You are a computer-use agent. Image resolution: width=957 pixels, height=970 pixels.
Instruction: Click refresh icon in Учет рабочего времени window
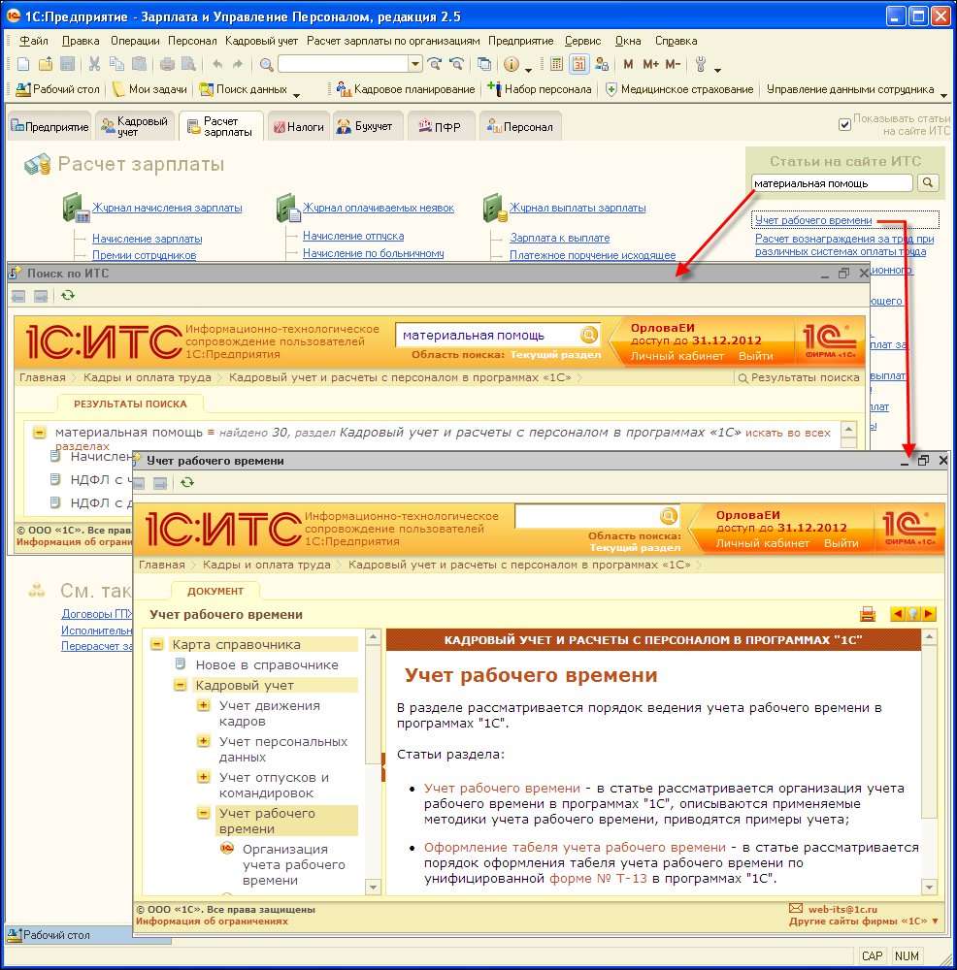(187, 482)
